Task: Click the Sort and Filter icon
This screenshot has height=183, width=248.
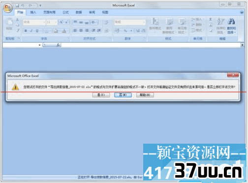Action: tap(220, 26)
